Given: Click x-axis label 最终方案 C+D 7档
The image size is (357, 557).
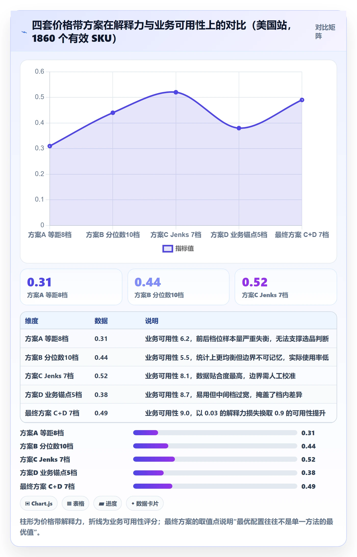Looking at the screenshot, I should (302, 235).
